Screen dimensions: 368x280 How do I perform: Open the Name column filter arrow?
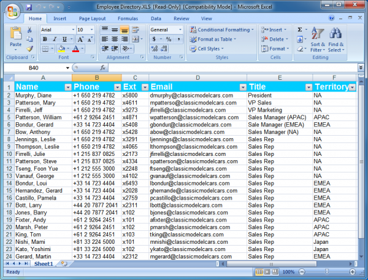(68, 87)
